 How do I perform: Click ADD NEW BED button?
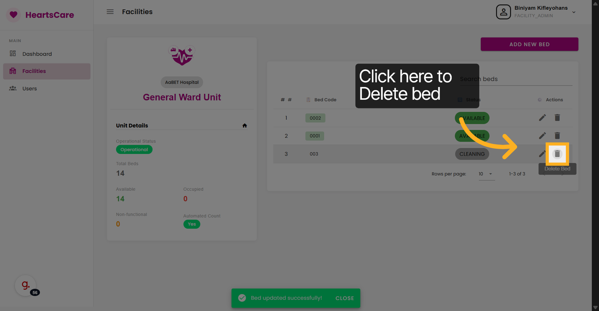(529, 44)
